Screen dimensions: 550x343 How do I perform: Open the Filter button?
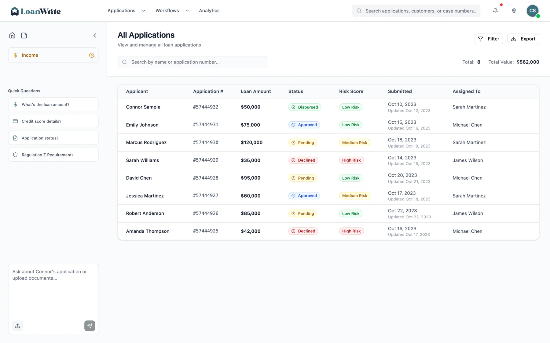point(488,39)
